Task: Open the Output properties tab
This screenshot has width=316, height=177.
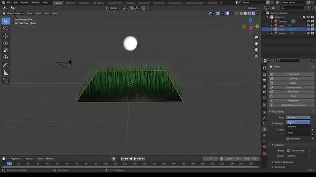Action: (x=265, y=81)
